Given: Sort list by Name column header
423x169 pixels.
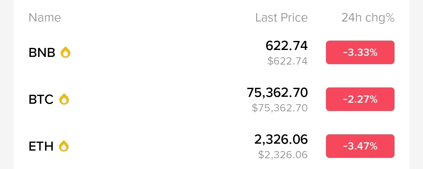Looking at the screenshot, I should pyautogui.click(x=45, y=18).
